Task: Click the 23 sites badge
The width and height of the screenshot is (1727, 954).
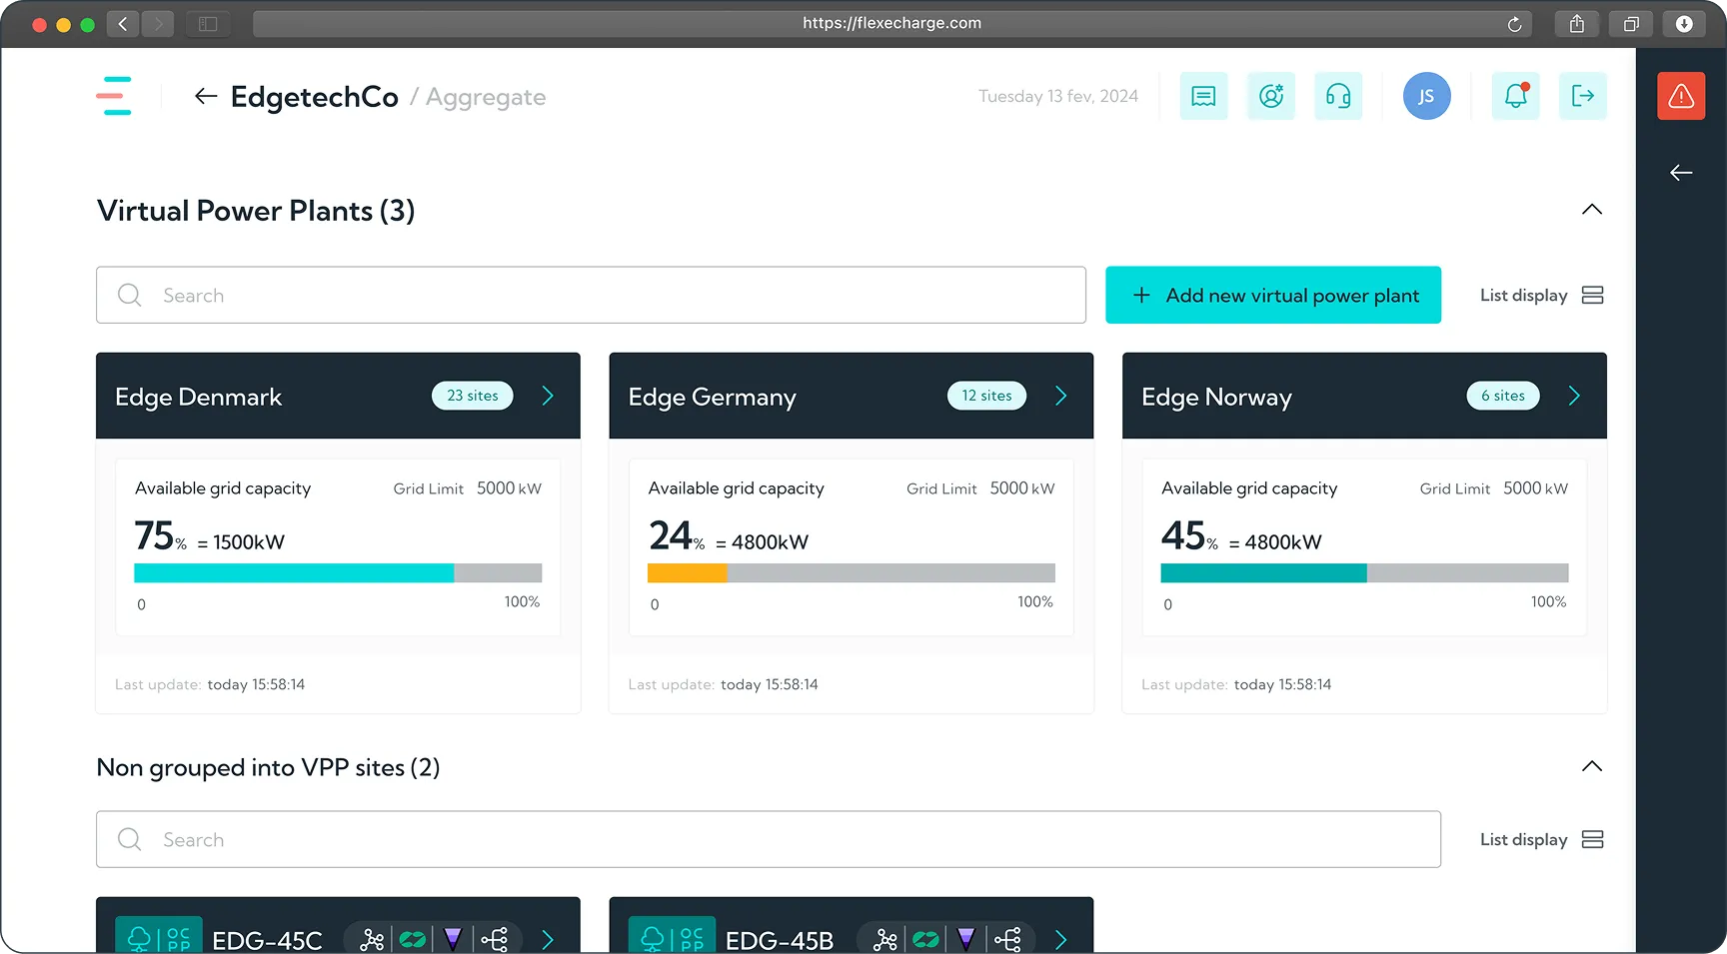Action: click(473, 396)
